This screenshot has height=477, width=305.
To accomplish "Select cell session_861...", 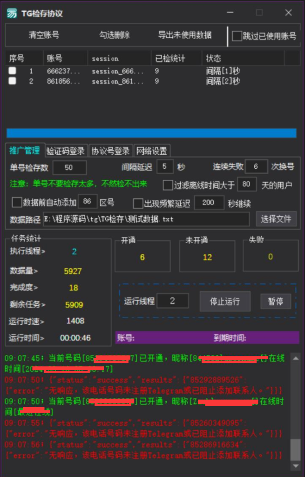I will click(x=117, y=81).
